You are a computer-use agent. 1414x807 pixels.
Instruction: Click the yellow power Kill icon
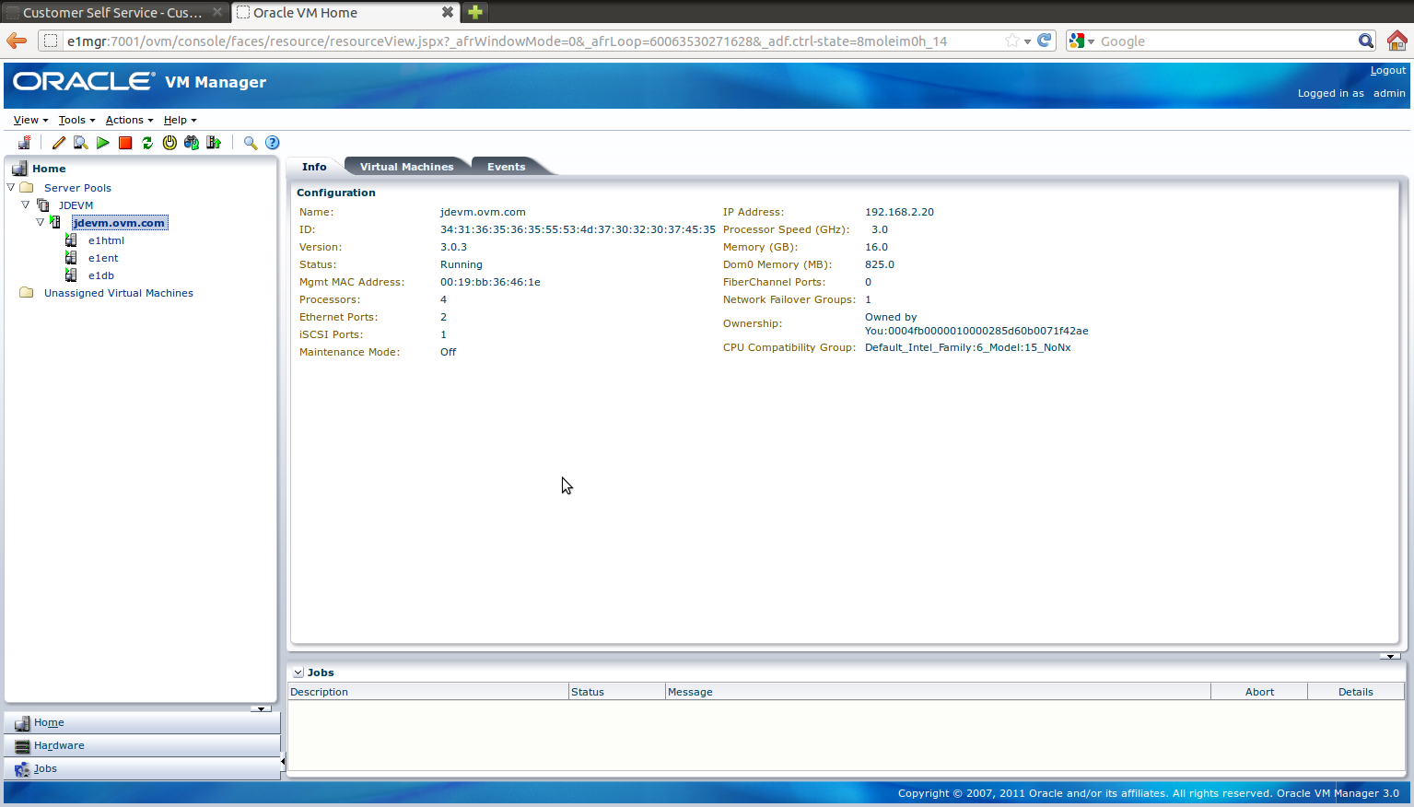[169, 143]
